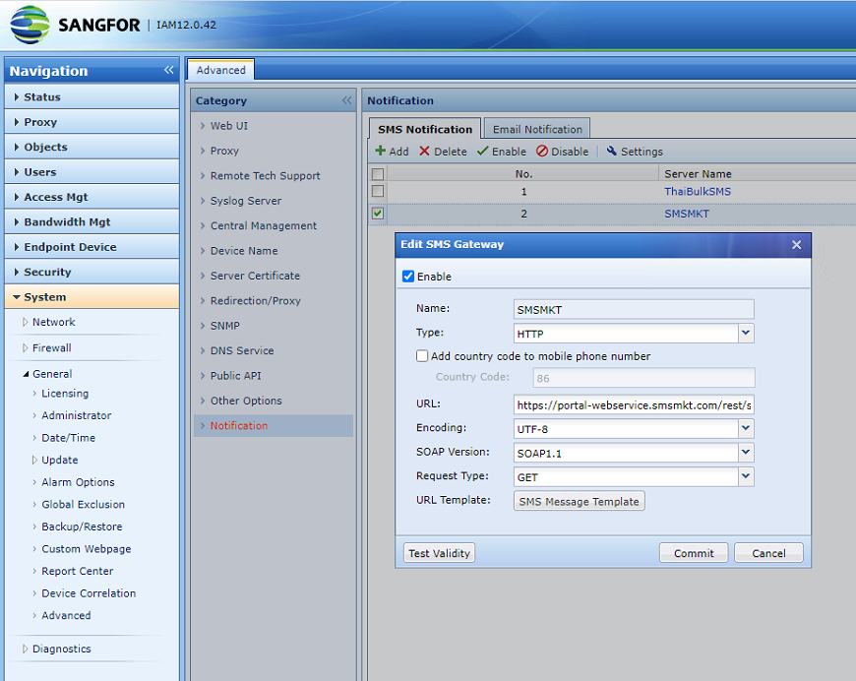This screenshot has width=856, height=681.
Task: Tick the checkbox for the ThaiBulkSMS row
Action: pos(377,191)
